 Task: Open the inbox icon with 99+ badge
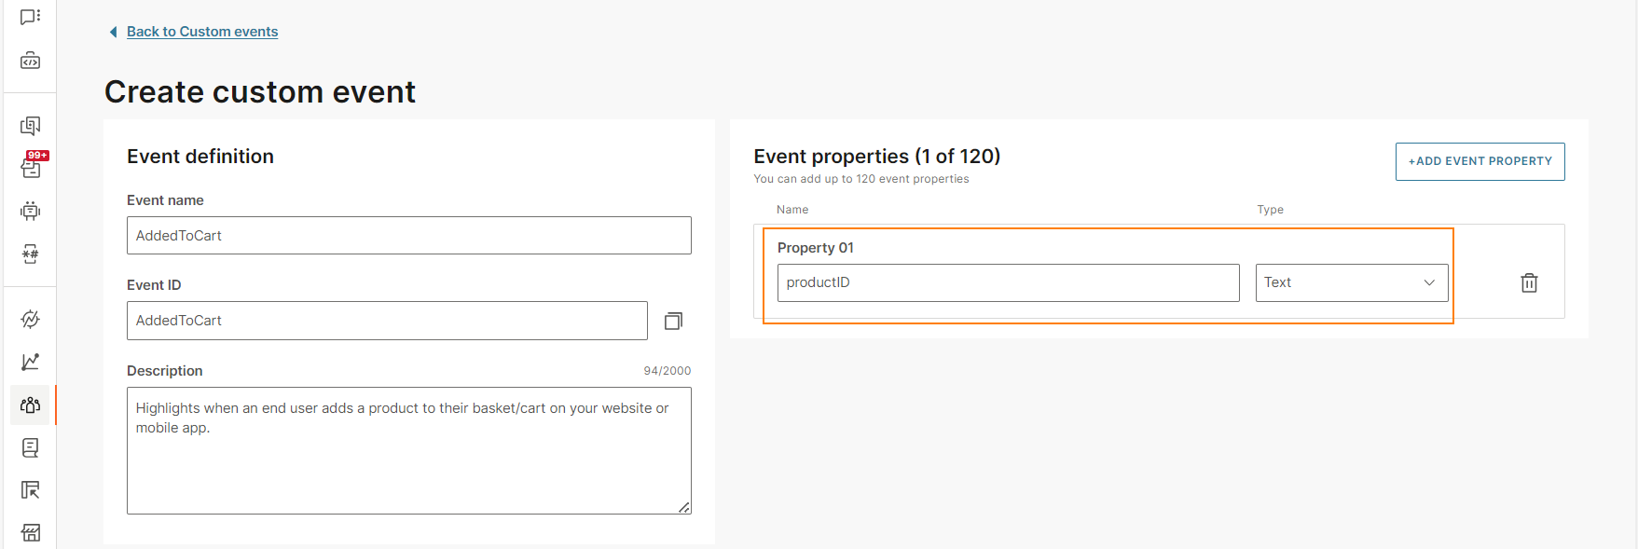click(31, 168)
